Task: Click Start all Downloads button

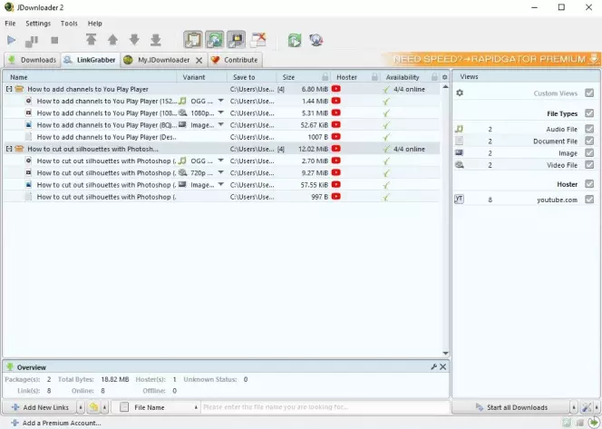Action: click(511, 407)
